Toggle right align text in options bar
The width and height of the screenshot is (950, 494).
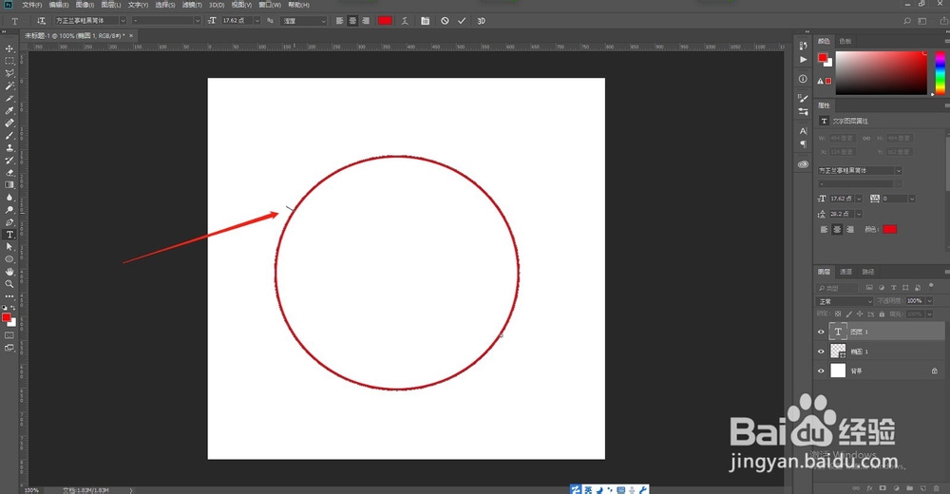click(366, 21)
